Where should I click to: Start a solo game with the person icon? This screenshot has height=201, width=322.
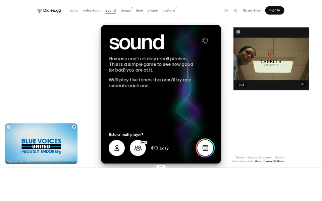point(117,148)
